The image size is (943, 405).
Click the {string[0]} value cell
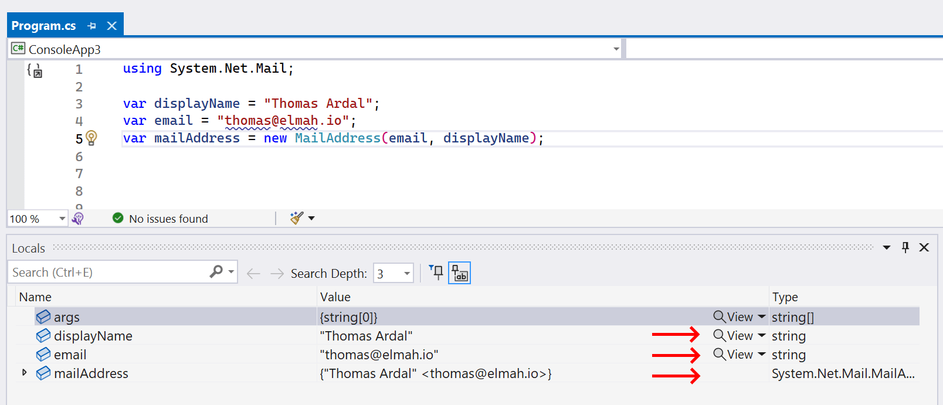[x=348, y=317]
